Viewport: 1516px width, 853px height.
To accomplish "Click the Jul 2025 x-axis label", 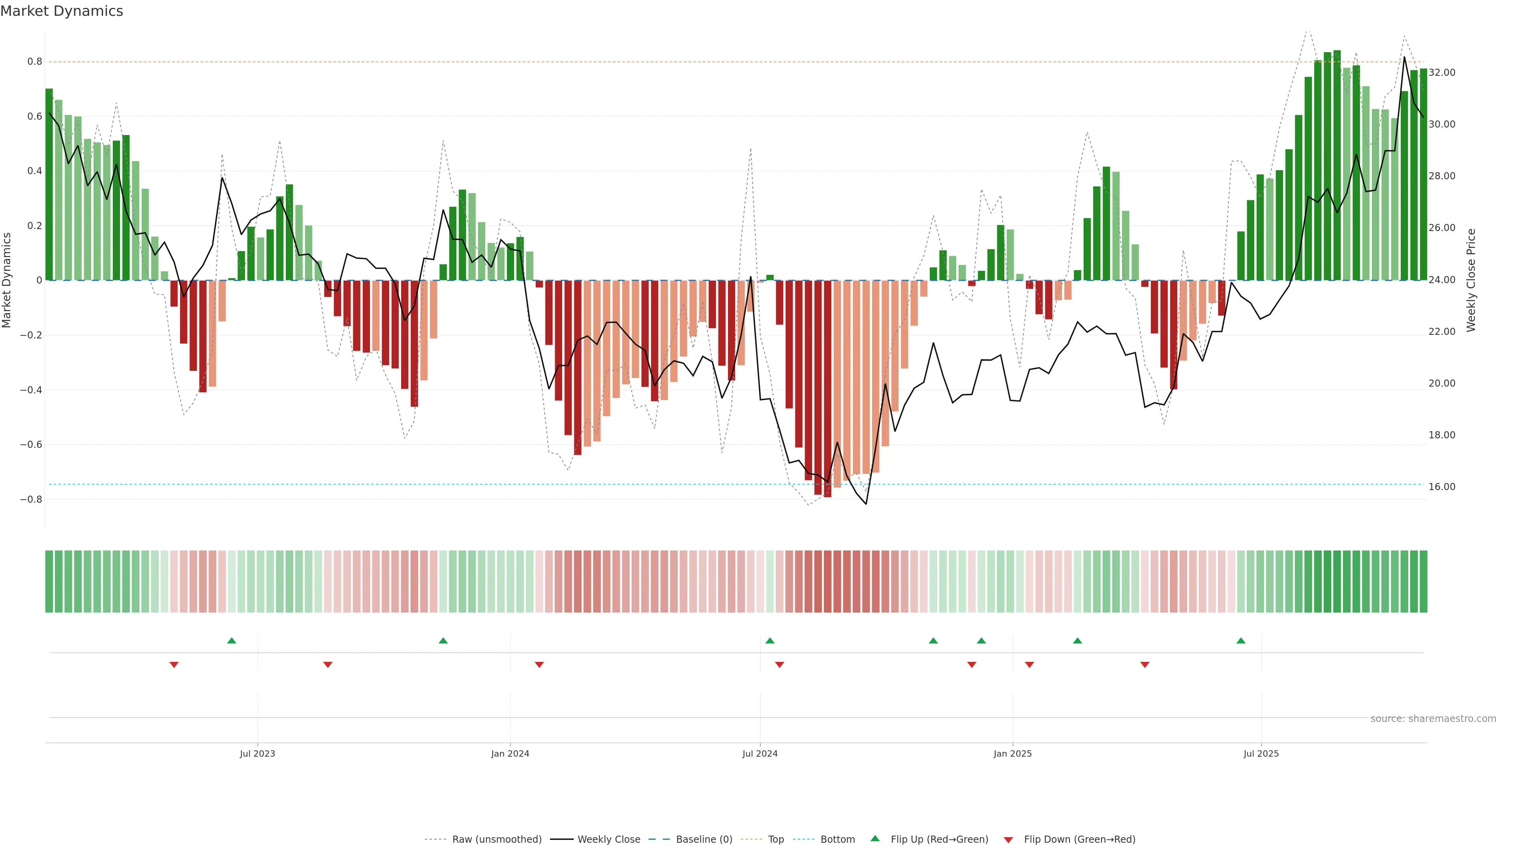I will (1261, 753).
